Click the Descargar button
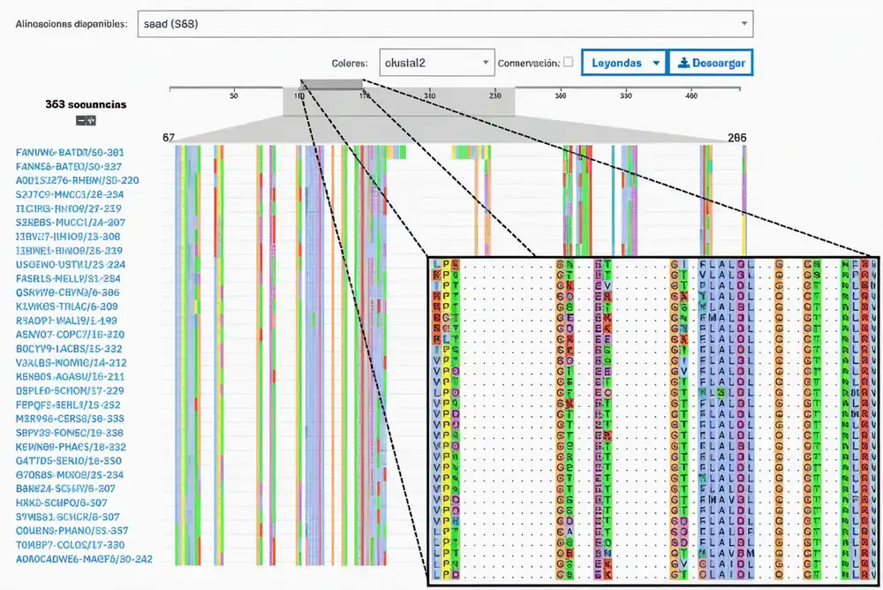The image size is (883, 590). coord(710,63)
